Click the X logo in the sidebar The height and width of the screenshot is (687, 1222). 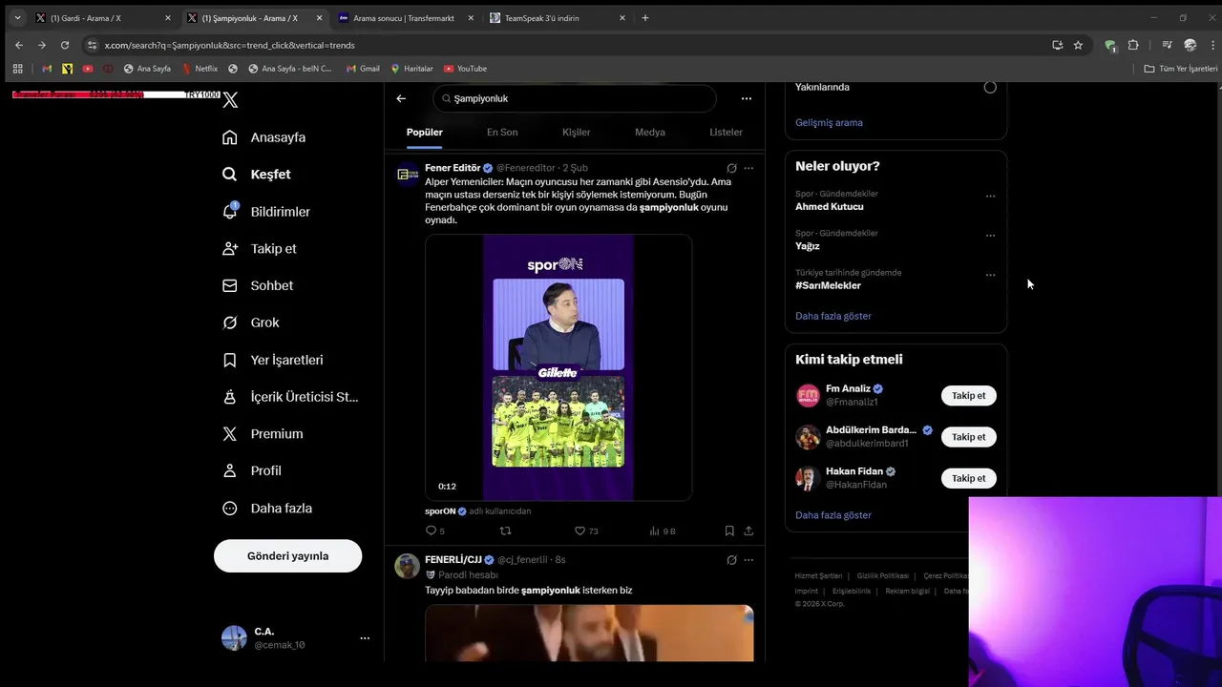[230, 100]
